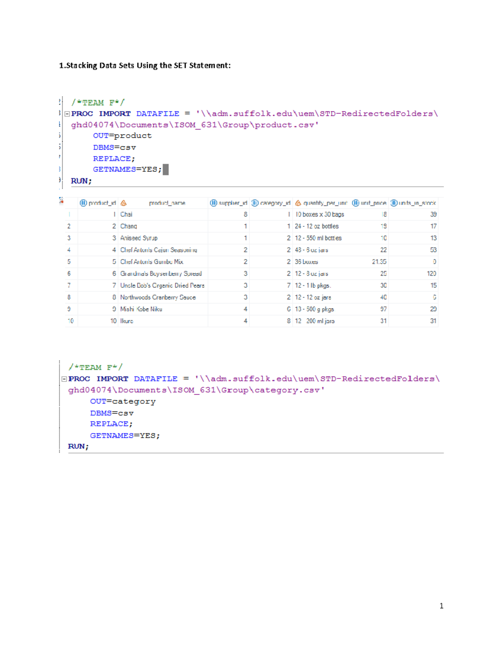
Task: Click the cursor block after GETNAMES=YES
Action: point(166,169)
